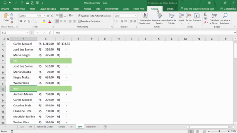
Task: Click the Insert function fx icon
Action: tap(50, 33)
